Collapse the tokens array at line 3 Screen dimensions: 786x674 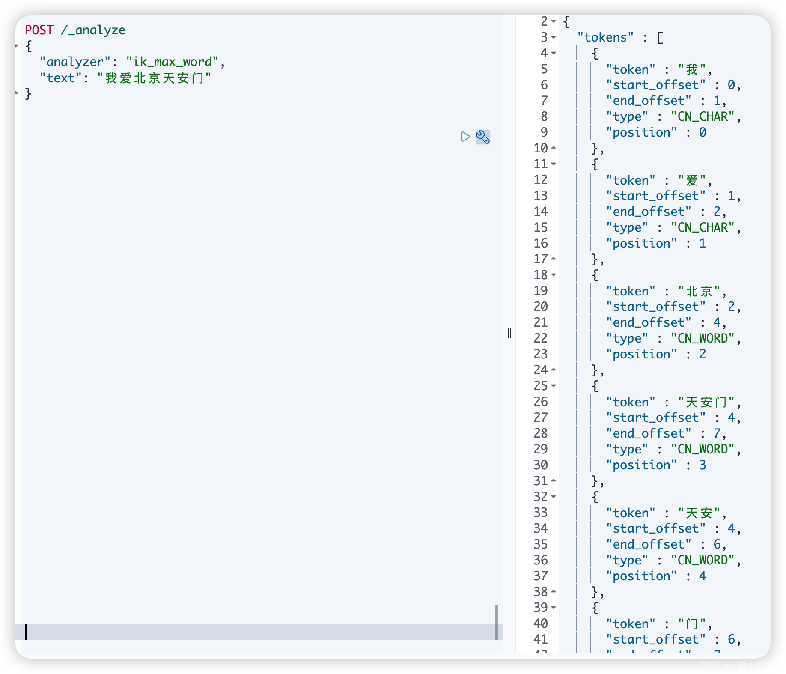pos(554,37)
